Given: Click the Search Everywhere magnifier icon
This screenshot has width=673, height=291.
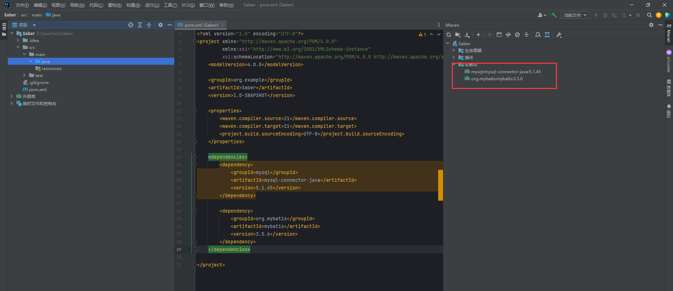Looking at the screenshot, I should click(649, 15).
